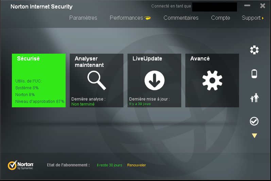The width and height of the screenshot is (271, 181).
Task: Click 'Norton 8%' CPU usage text
Action: 25,95
